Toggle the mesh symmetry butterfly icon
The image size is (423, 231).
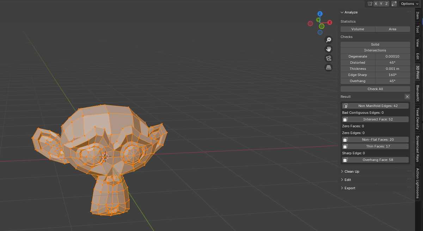370,4
